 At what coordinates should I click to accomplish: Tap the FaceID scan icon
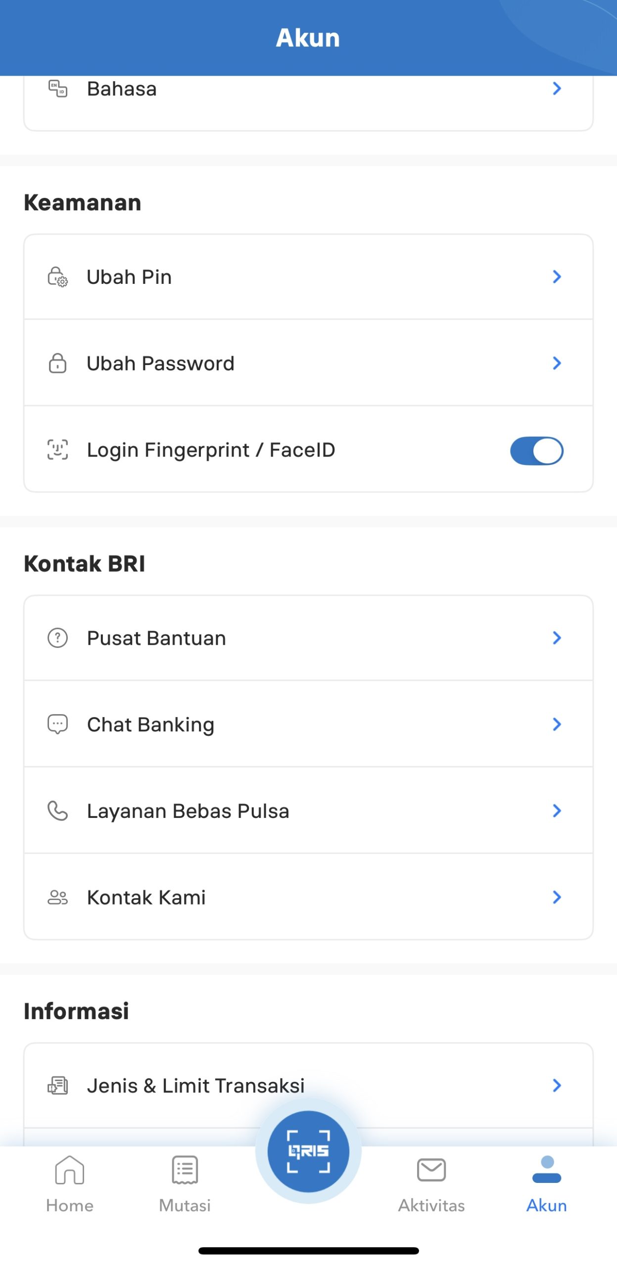57,450
